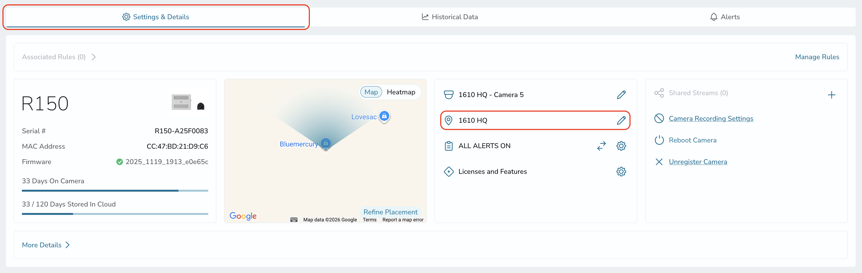Switch map to Heatmap view

[x=401, y=92]
